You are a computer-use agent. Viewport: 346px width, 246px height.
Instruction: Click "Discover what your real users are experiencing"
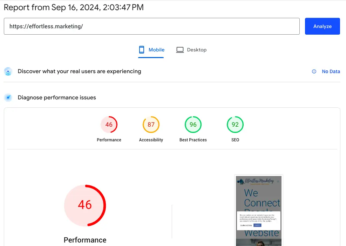tap(79, 71)
